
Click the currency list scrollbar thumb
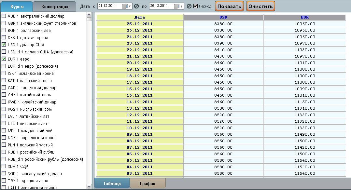[89, 19]
